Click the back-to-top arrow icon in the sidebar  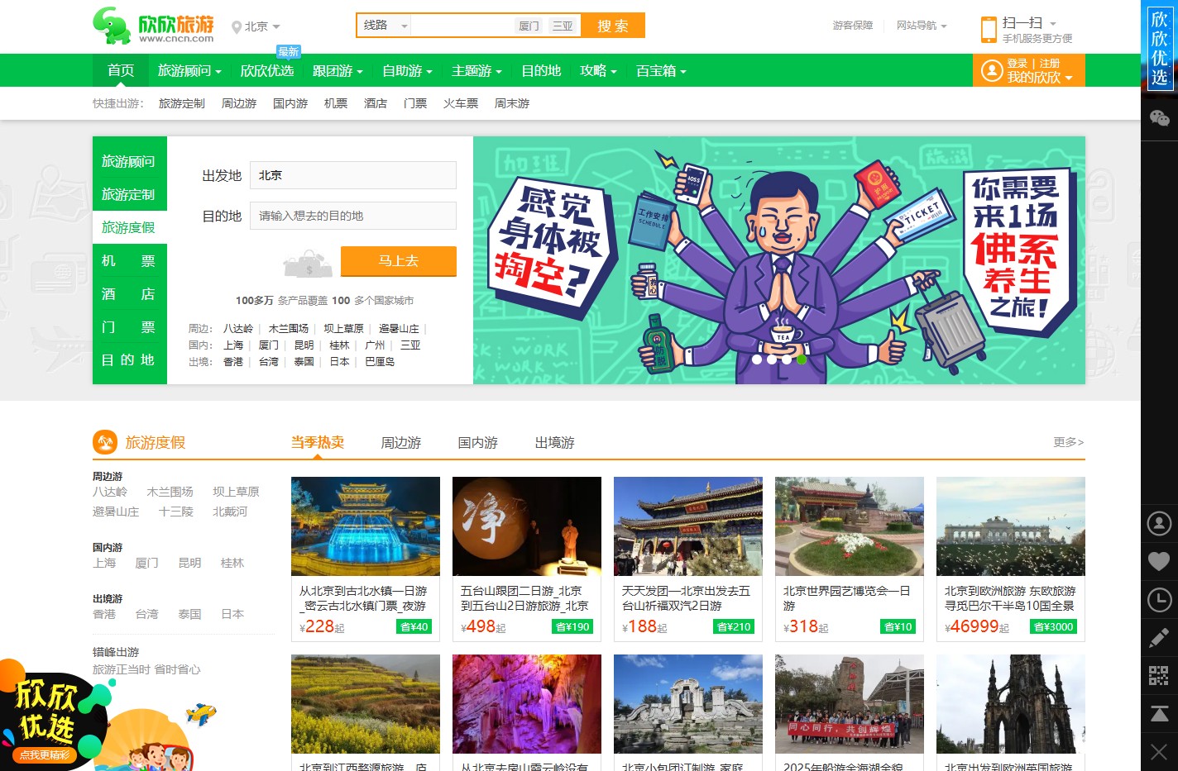point(1159,714)
